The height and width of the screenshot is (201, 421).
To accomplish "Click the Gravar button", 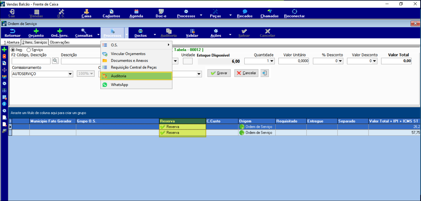I will 219,73.
